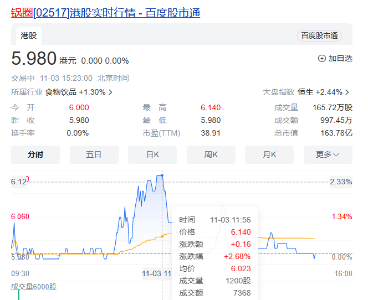Click the 成交额 value 997.45万

tap(336, 120)
